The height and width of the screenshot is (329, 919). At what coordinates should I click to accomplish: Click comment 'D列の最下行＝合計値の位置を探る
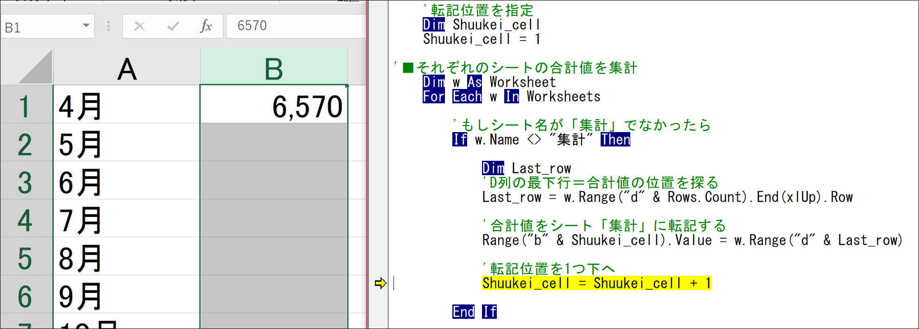tap(601, 183)
